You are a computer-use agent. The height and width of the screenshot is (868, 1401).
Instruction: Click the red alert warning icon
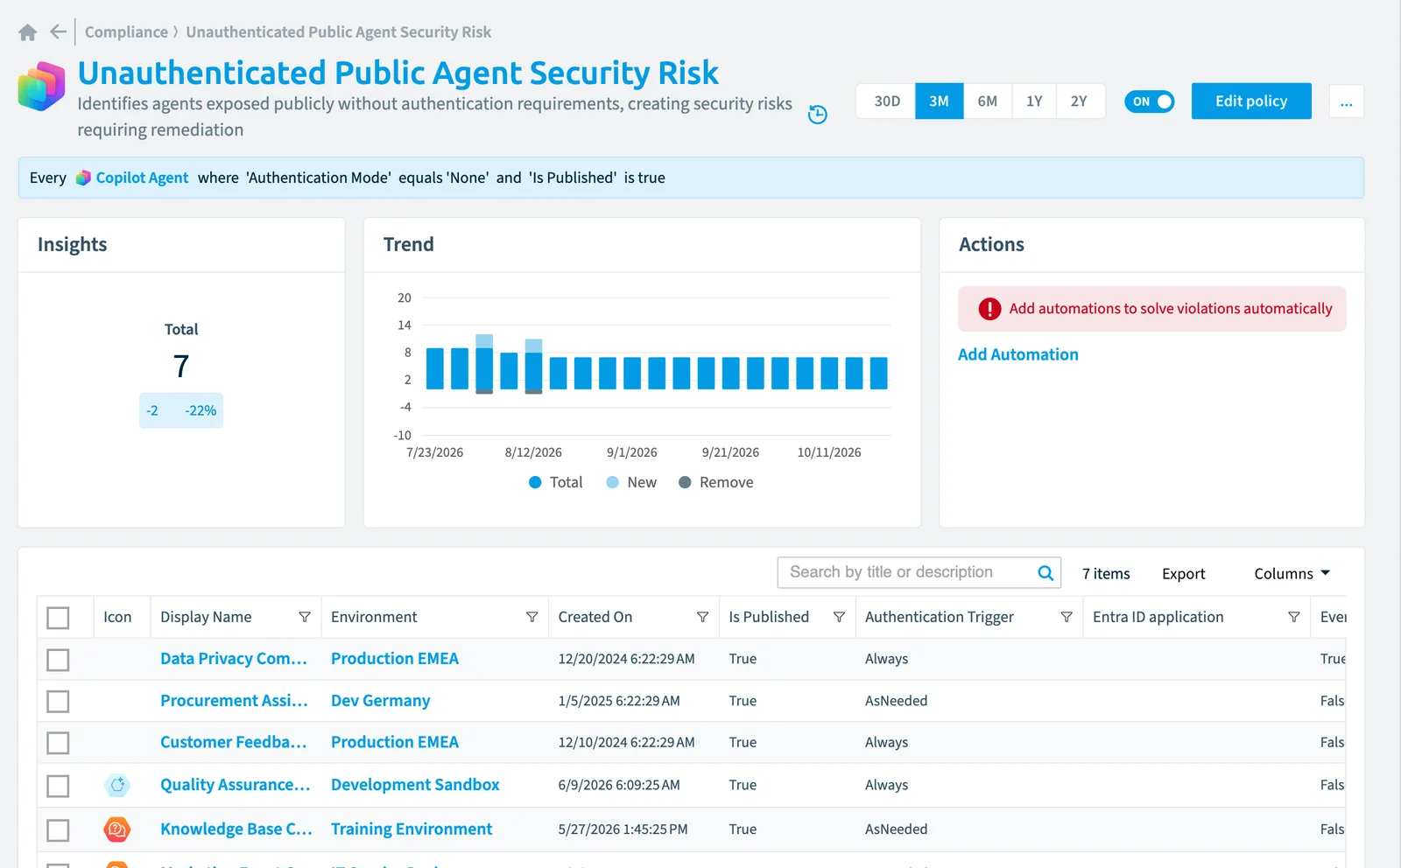989,309
